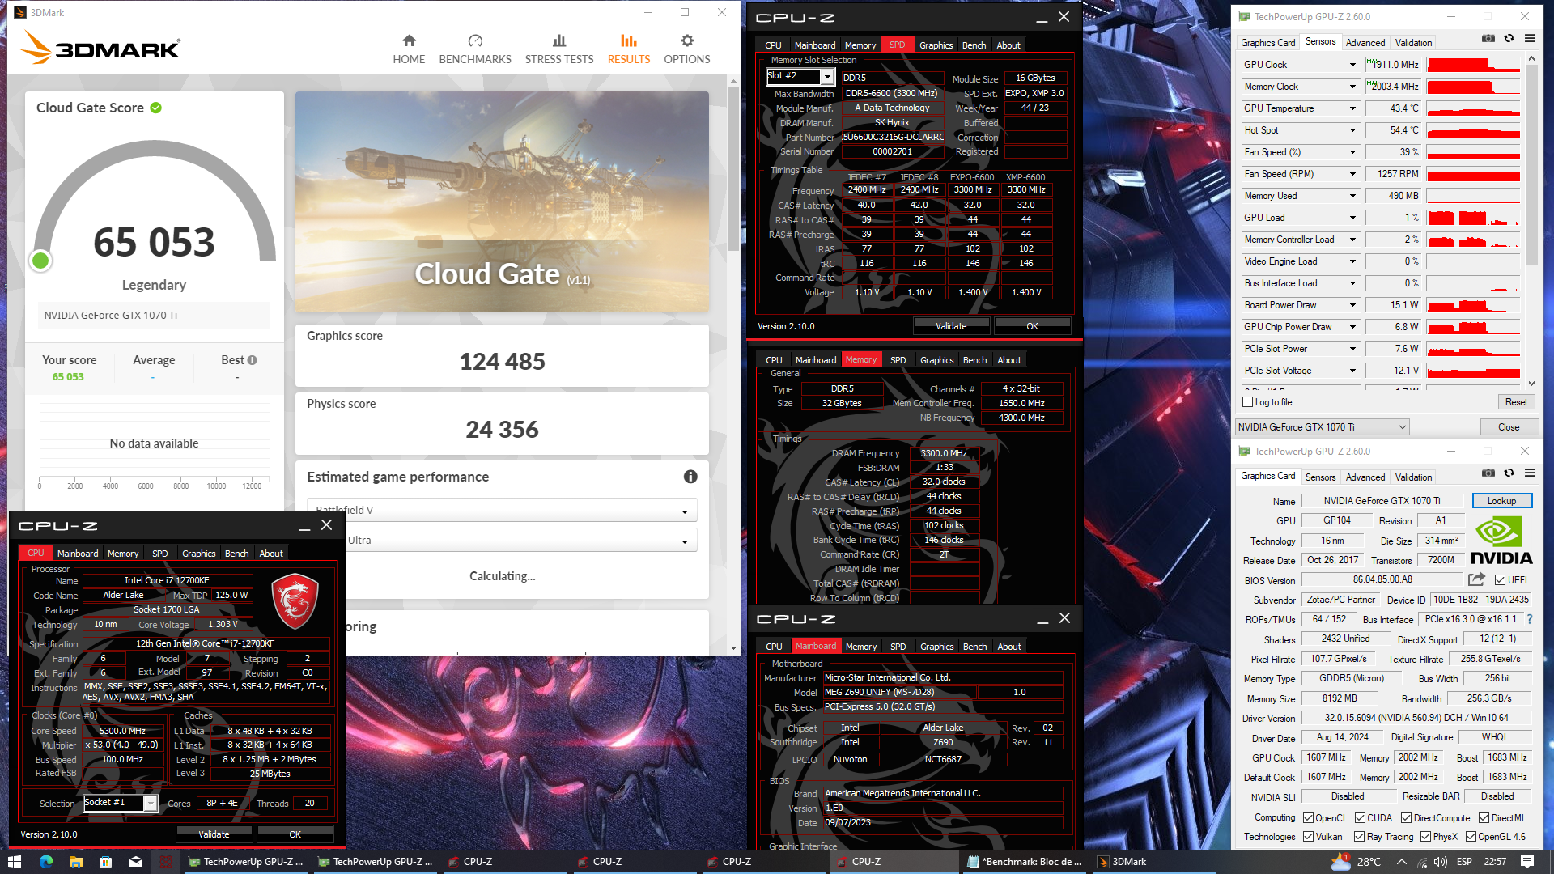Open About tab in CPU-Z Mainboard window

pos(1008,647)
